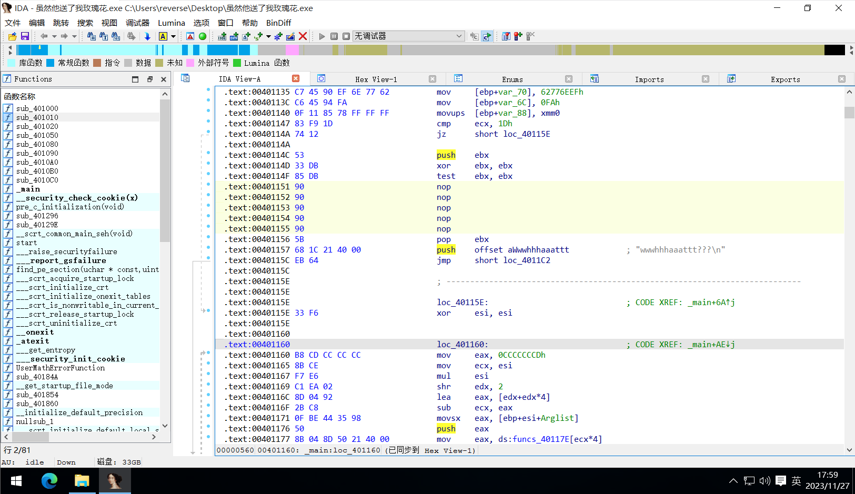
Task: Save the database with the floppy icon
Action: pyautogui.click(x=25, y=36)
